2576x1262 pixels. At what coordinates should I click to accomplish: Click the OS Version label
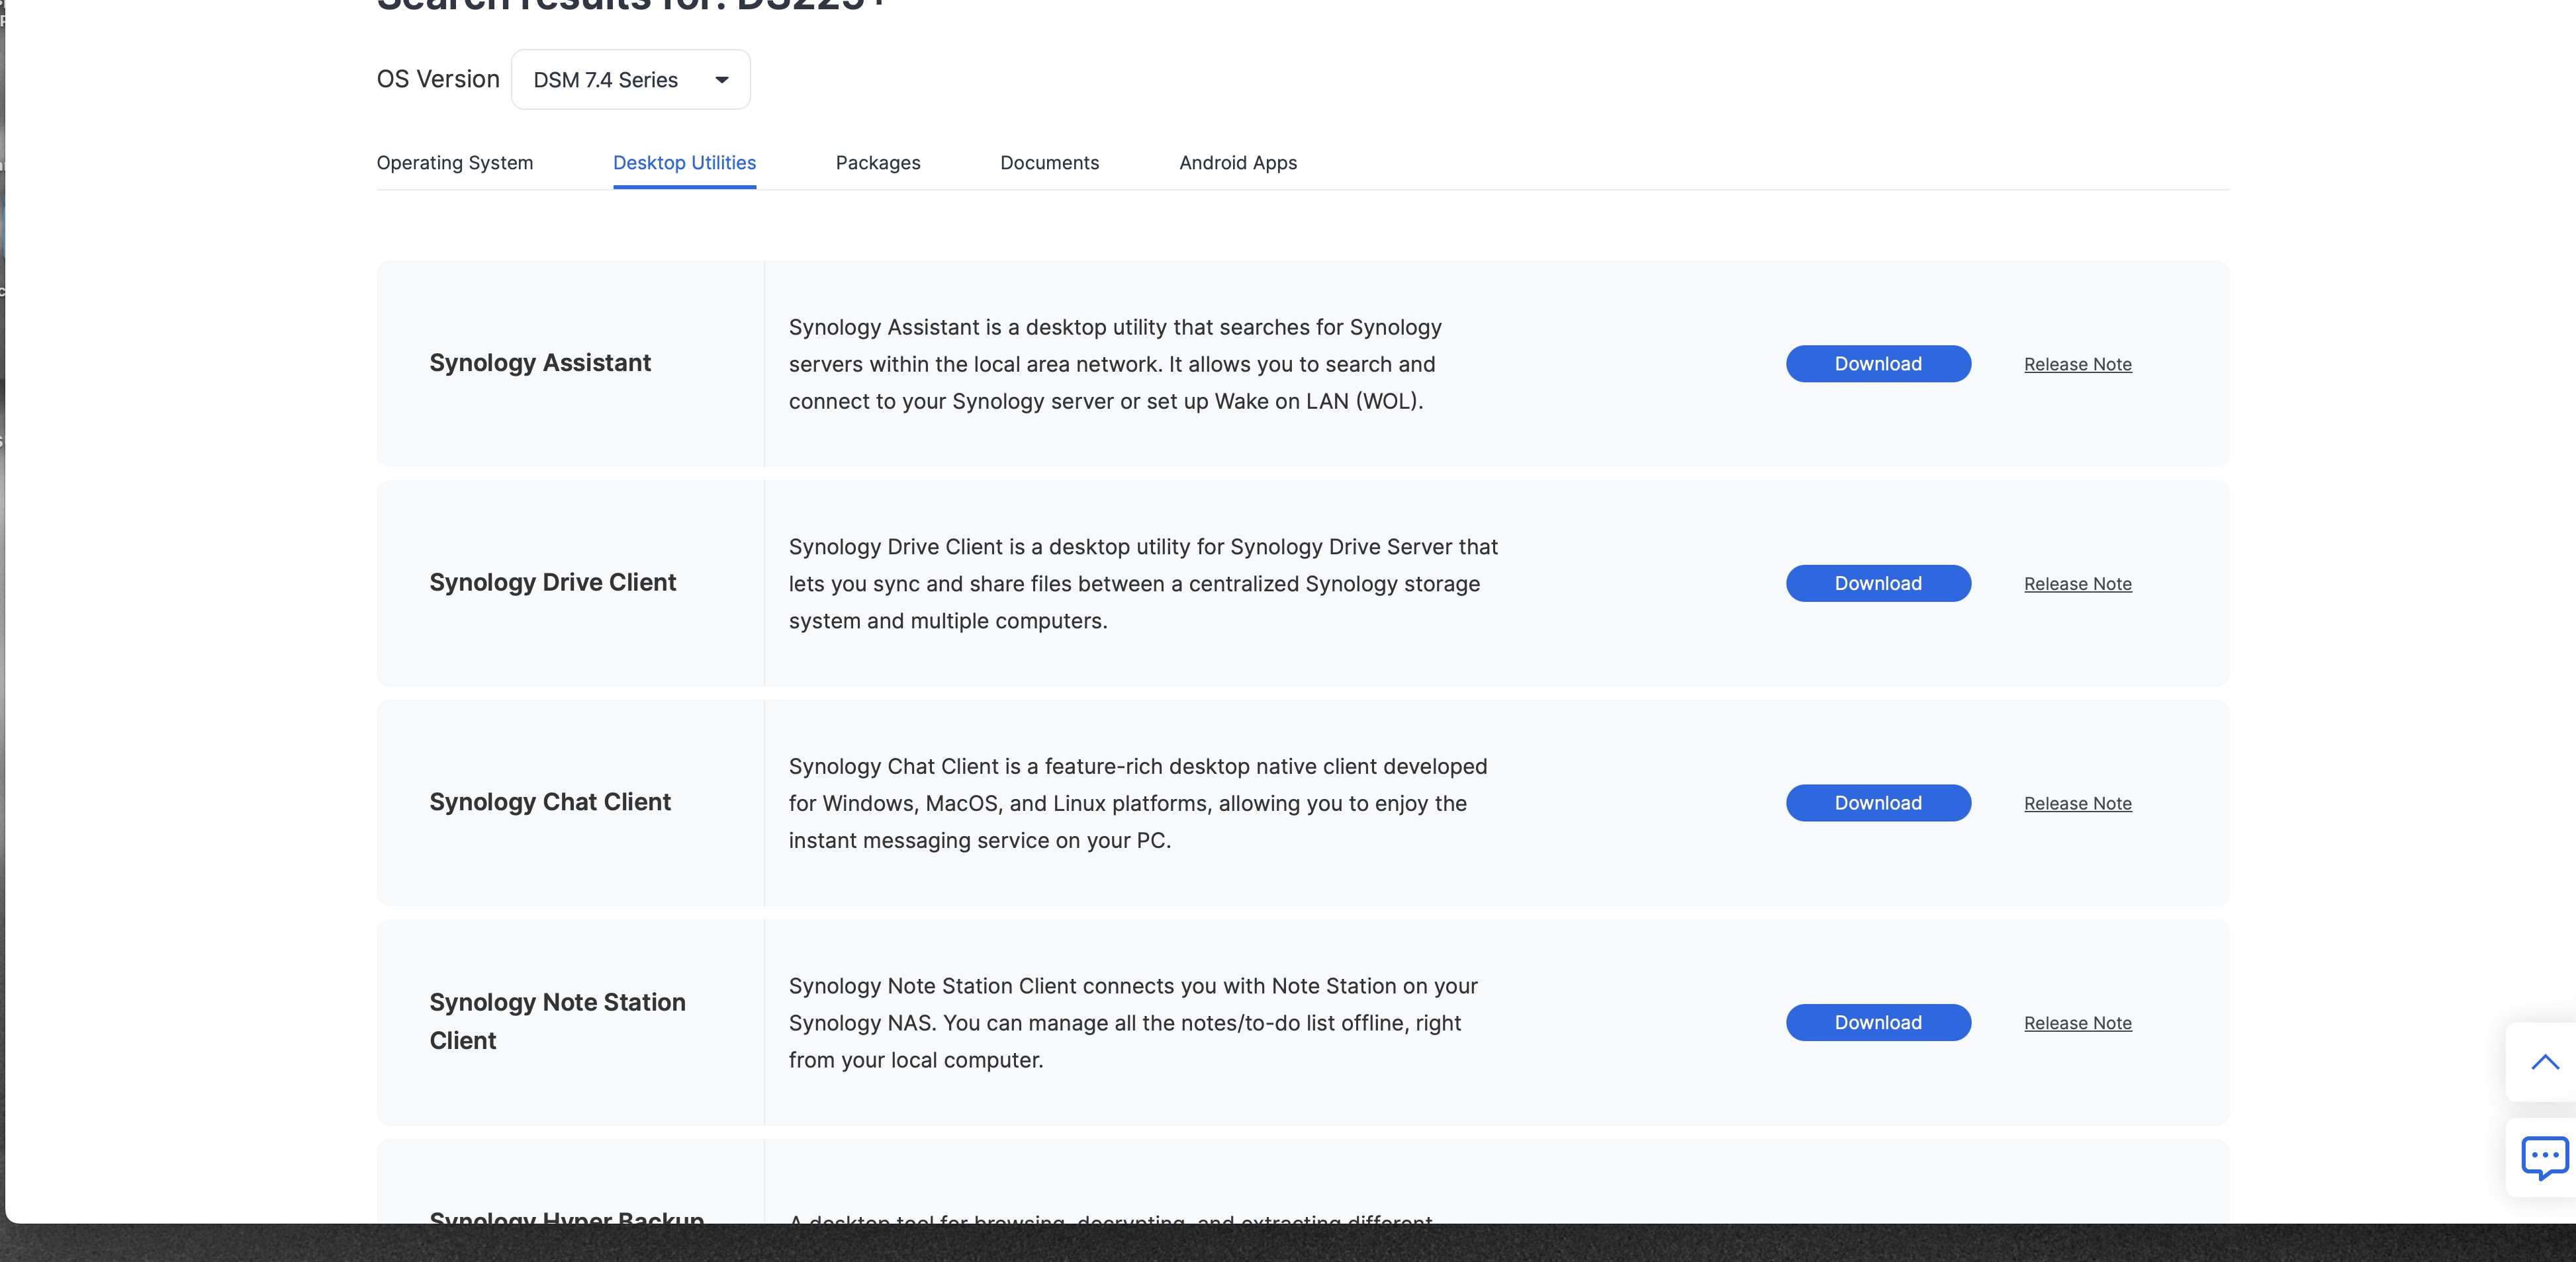tap(438, 79)
